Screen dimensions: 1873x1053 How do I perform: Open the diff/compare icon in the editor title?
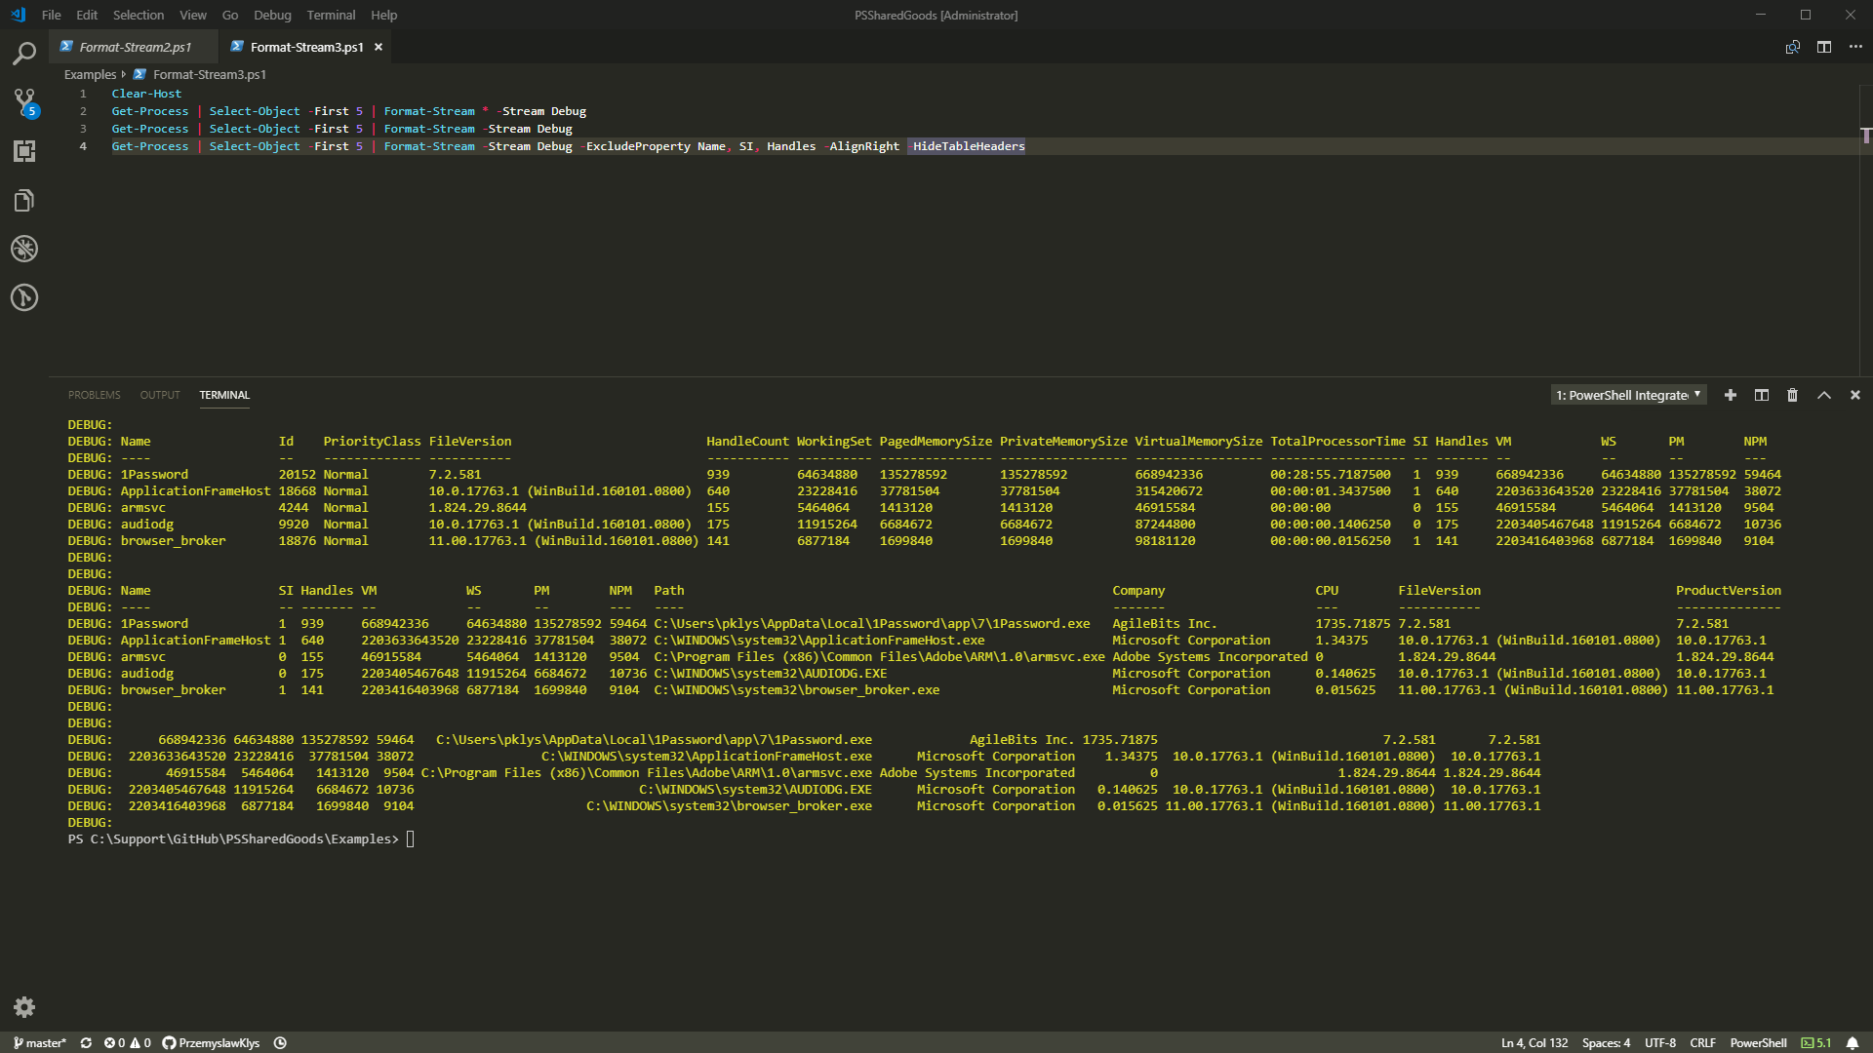click(1792, 47)
